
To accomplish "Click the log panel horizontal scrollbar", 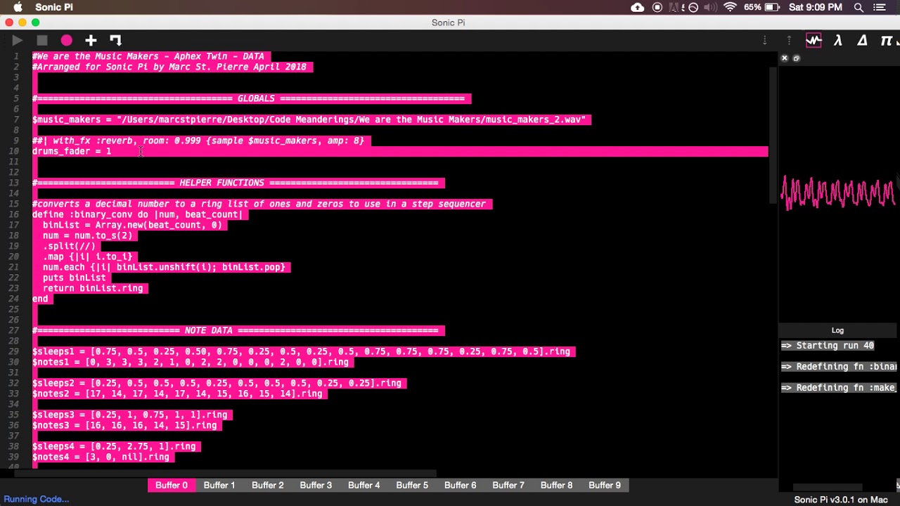I will [x=828, y=487].
